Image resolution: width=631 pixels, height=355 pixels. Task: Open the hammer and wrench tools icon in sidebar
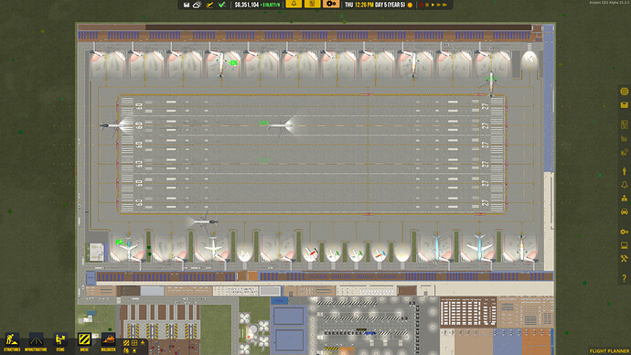click(x=625, y=259)
